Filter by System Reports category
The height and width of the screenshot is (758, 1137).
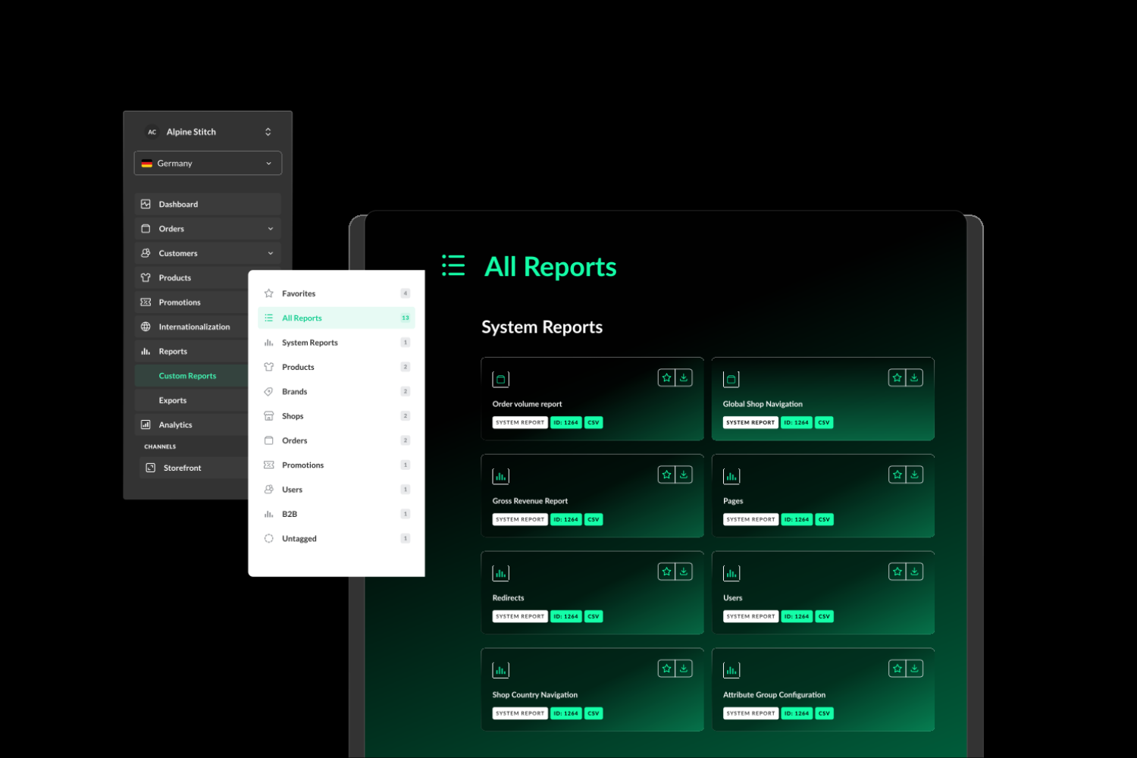pos(337,343)
